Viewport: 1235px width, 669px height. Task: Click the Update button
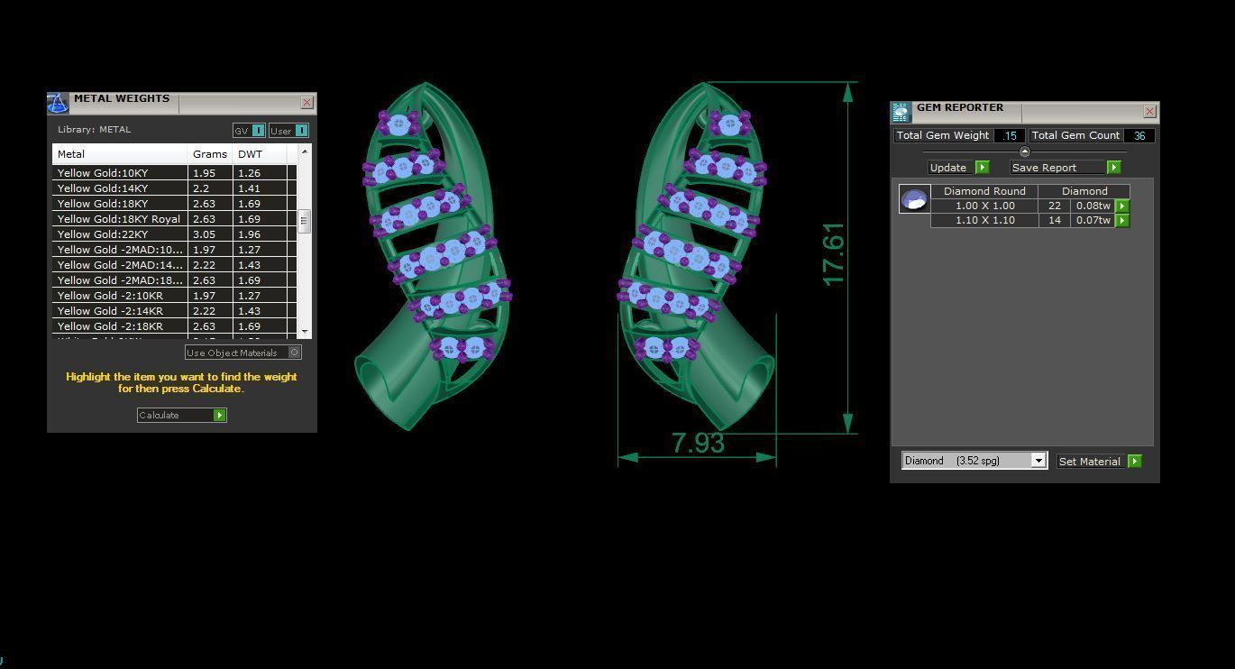coord(958,167)
